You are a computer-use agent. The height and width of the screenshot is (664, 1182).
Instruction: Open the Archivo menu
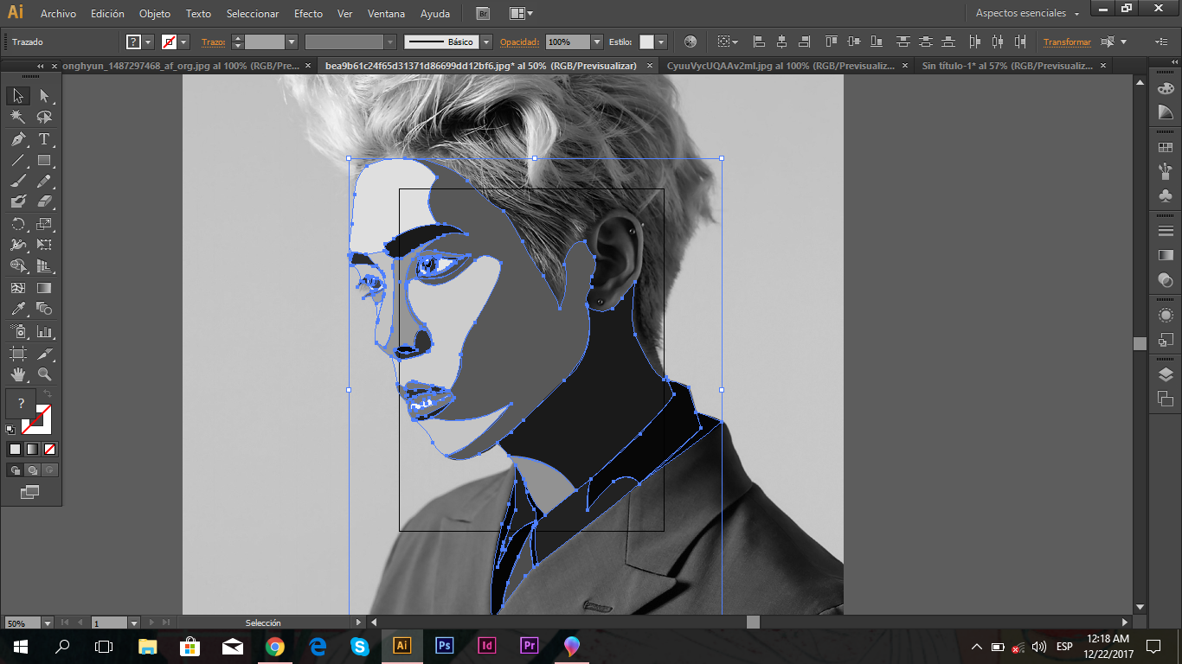pyautogui.click(x=58, y=14)
